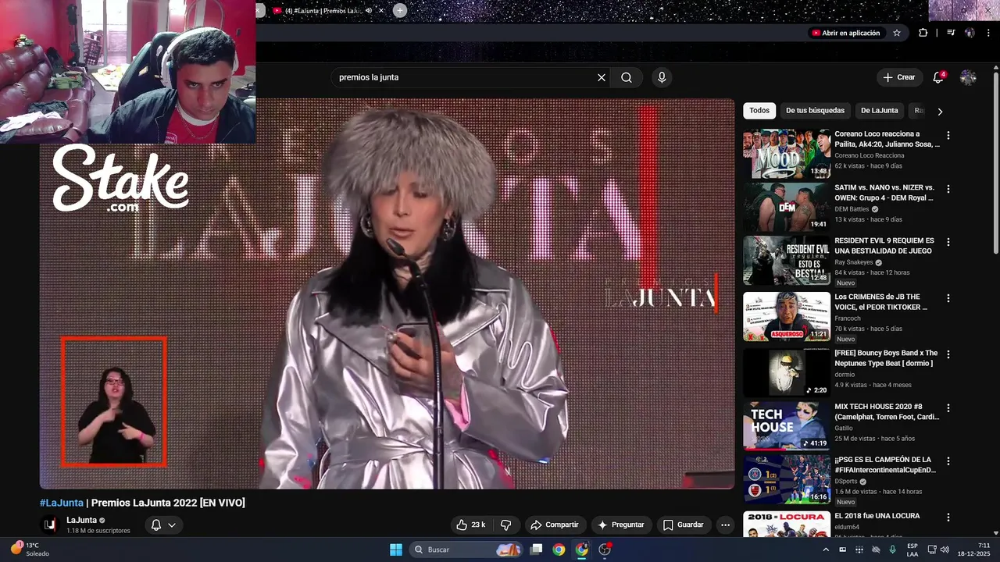Open the ASQUEROSO JB THE VOICE thumbnail
This screenshot has width=1000, height=562.
[x=787, y=317]
